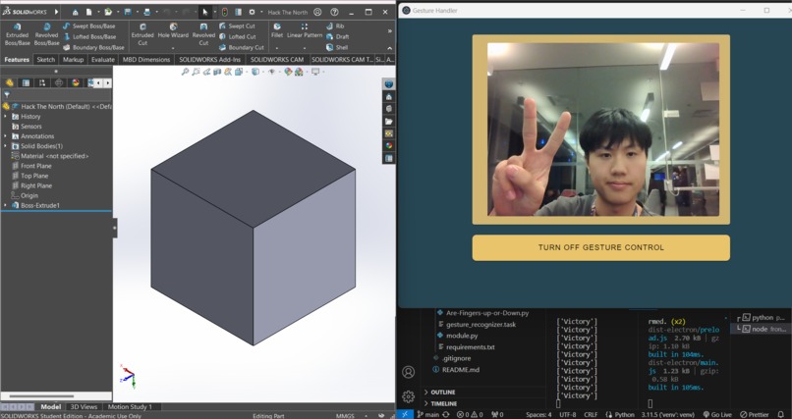Select the Revolved Cut tool

(x=203, y=34)
